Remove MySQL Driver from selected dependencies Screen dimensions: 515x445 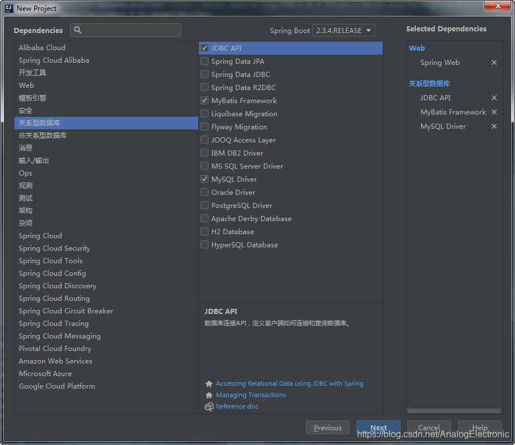tap(494, 126)
